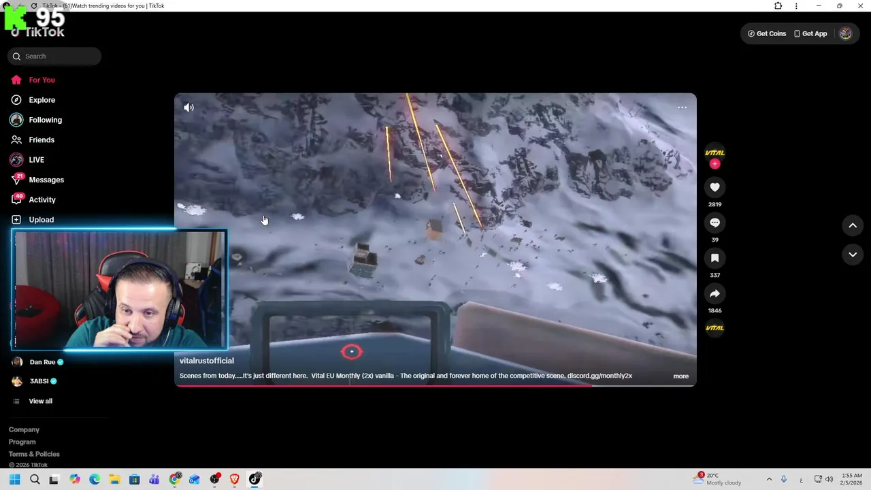871x490 pixels.
Task: Go to the previous video with up chevron
Action: point(853,225)
